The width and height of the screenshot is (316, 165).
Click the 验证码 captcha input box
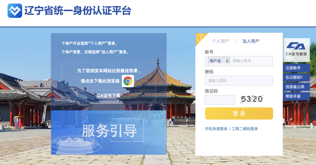pos(220,100)
